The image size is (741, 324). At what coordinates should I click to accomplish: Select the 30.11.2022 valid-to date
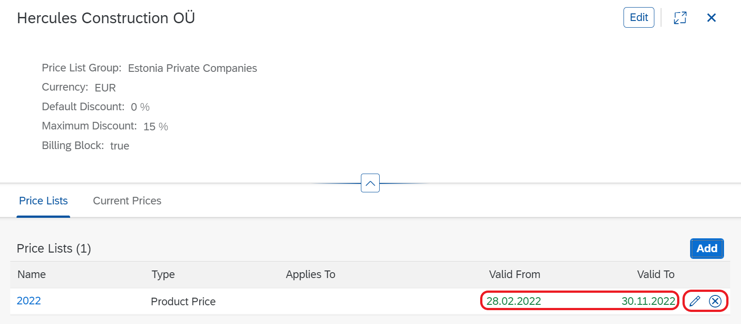(648, 301)
